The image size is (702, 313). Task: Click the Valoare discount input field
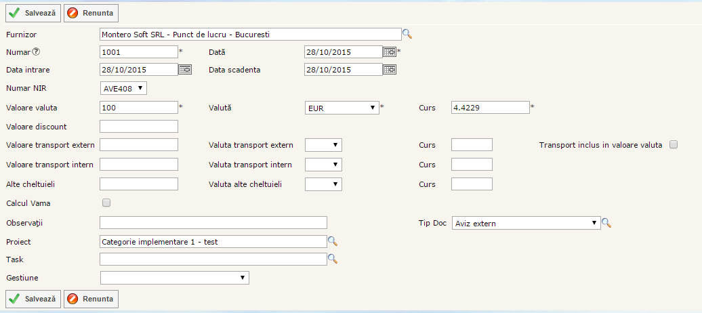tap(139, 127)
